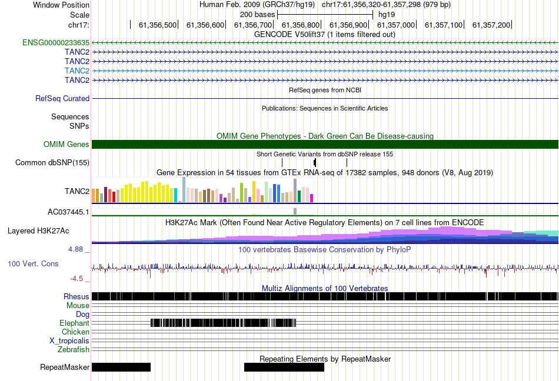The height and width of the screenshot is (381, 559).
Task: Click the Zebrafish alignment row label
Action: [x=74, y=350]
